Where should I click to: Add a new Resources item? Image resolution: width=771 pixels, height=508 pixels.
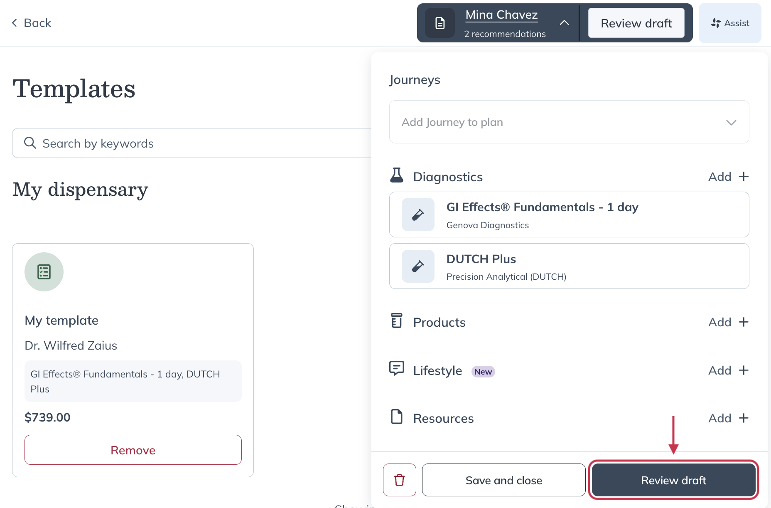(728, 418)
